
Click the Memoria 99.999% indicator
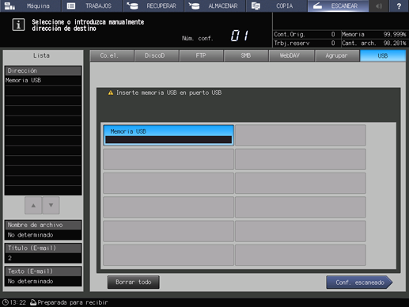(x=374, y=34)
